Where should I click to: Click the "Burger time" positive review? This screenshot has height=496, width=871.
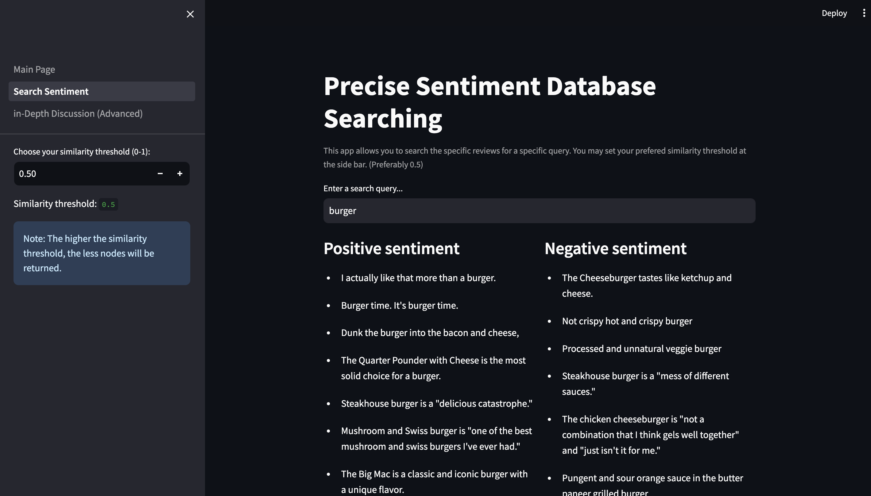pyautogui.click(x=399, y=305)
